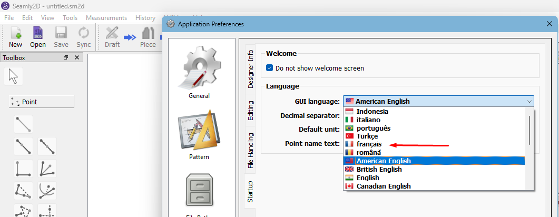This screenshot has height=217, width=559.
Task: Close the Toolbox panel
Action: (76, 57)
